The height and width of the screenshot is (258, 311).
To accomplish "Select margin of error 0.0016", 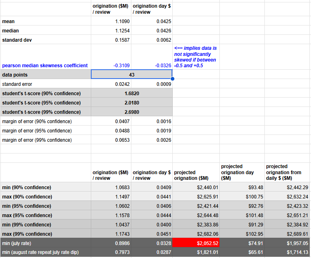I will pos(164,121).
